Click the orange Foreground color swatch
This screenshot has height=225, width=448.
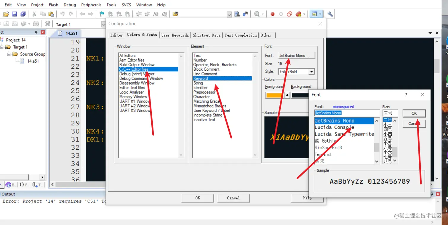click(275, 95)
